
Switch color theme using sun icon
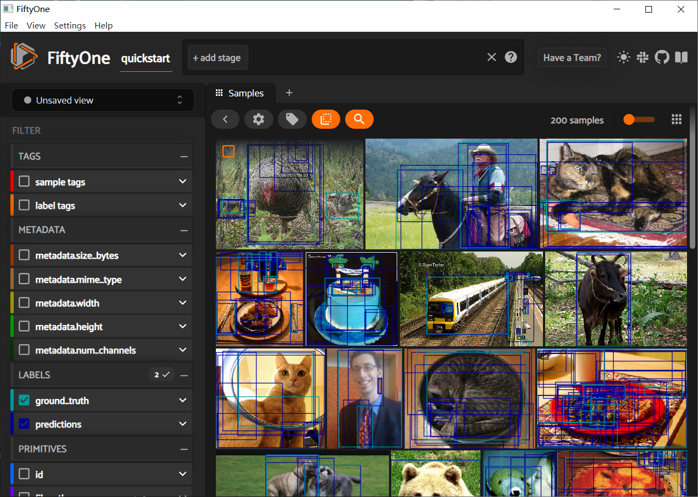(x=623, y=58)
